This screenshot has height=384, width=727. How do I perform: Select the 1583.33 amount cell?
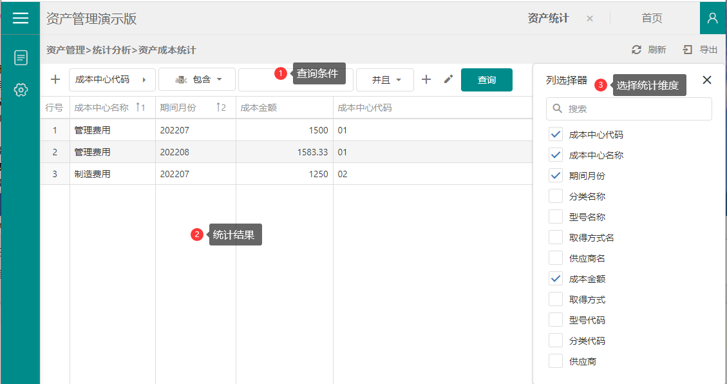tap(284, 152)
